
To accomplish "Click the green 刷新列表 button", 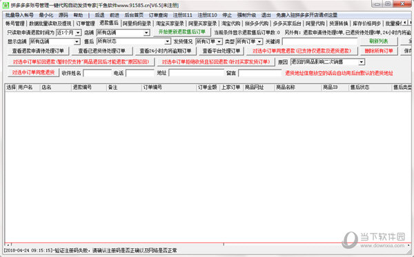I will (x=379, y=41).
